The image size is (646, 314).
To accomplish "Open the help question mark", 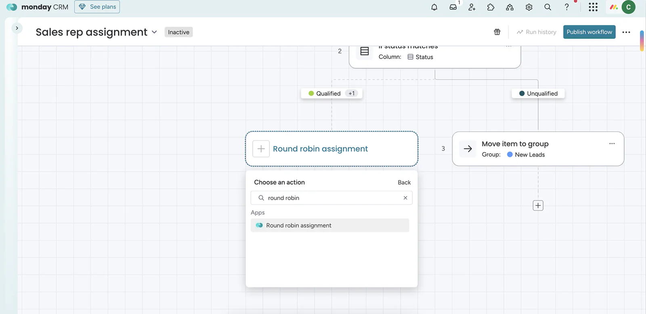I will [566, 7].
